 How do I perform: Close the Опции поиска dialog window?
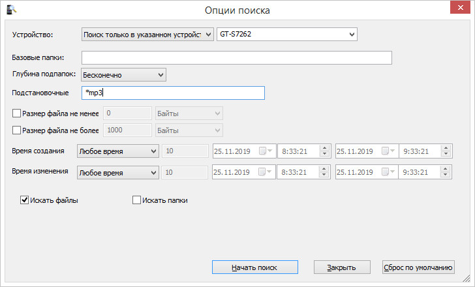coord(460,8)
